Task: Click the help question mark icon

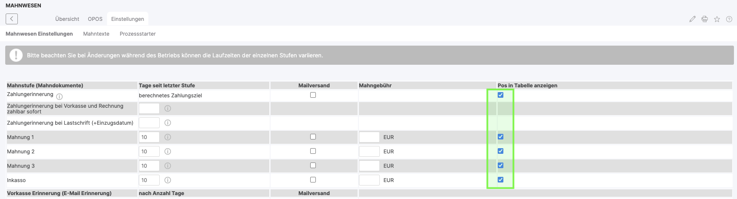Action: coord(729,19)
